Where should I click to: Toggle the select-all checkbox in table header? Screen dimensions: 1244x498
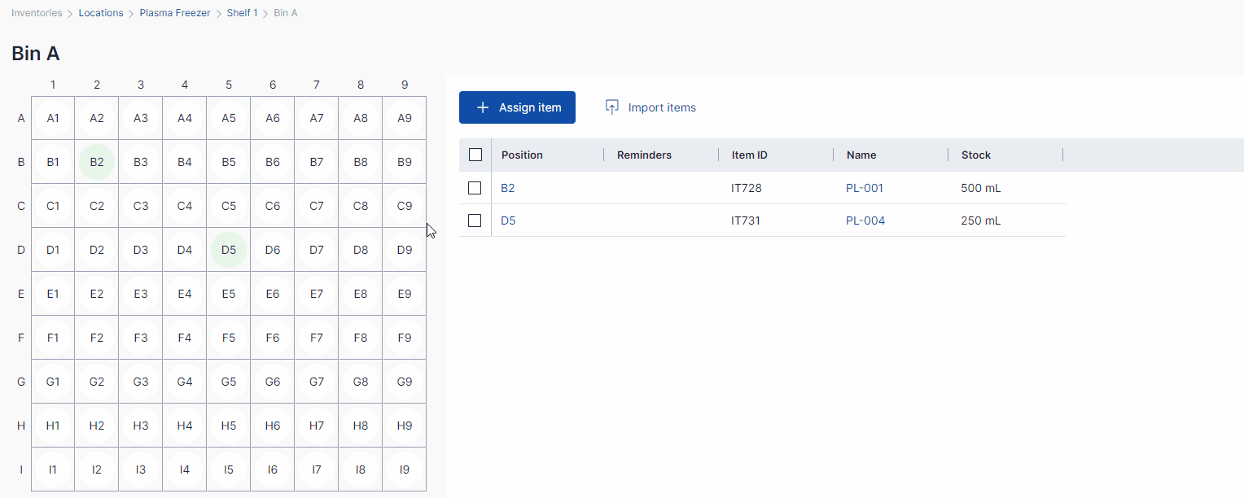click(475, 155)
